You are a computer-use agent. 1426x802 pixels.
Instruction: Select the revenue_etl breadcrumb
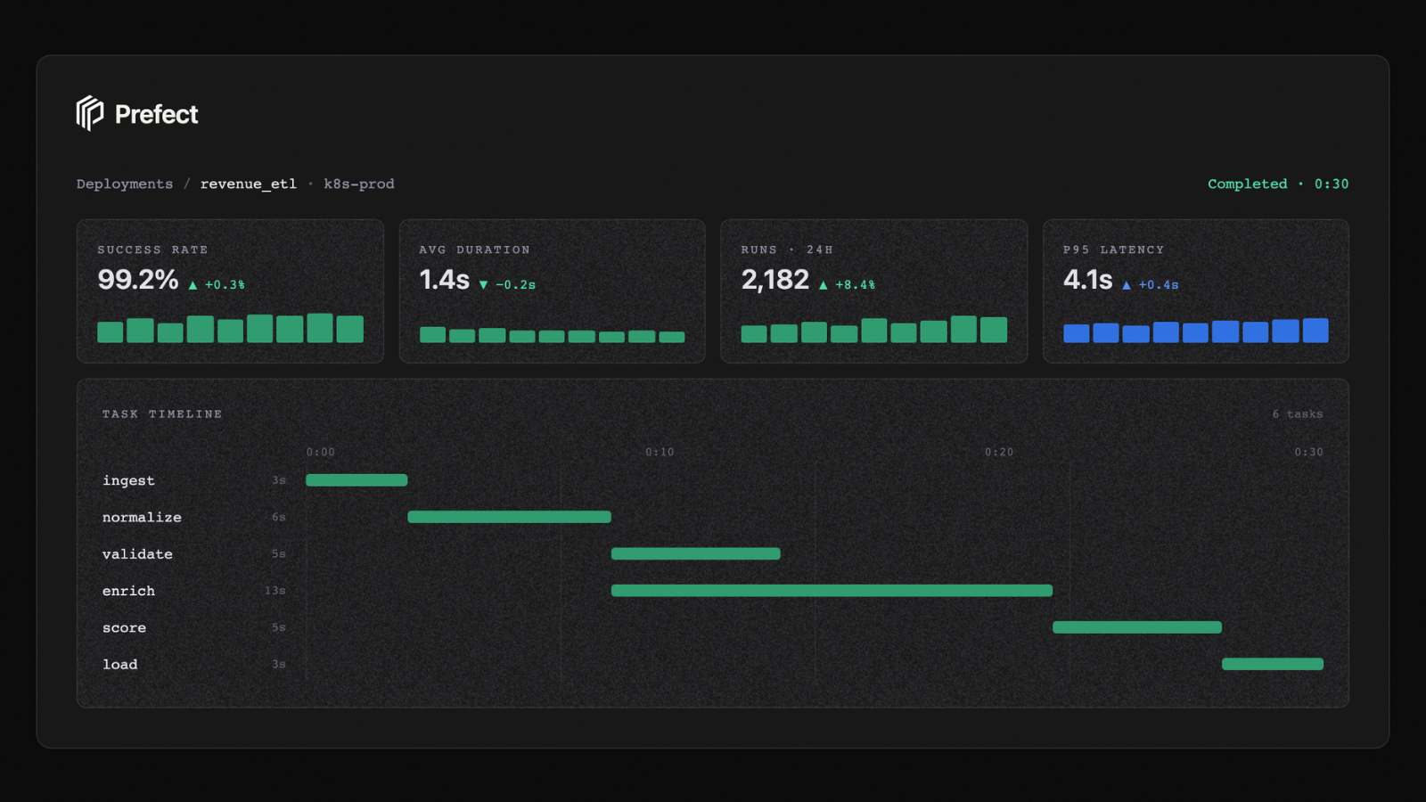pyautogui.click(x=248, y=184)
